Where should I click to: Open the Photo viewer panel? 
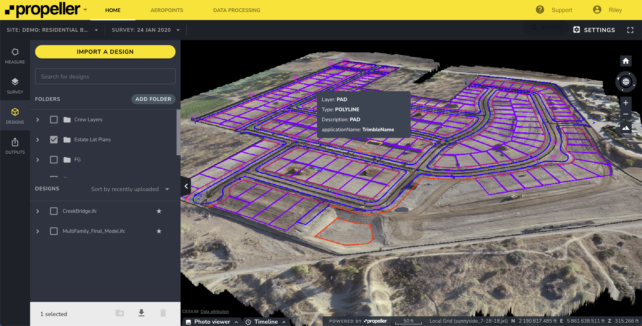pyautogui.click(x=212, y=322)
